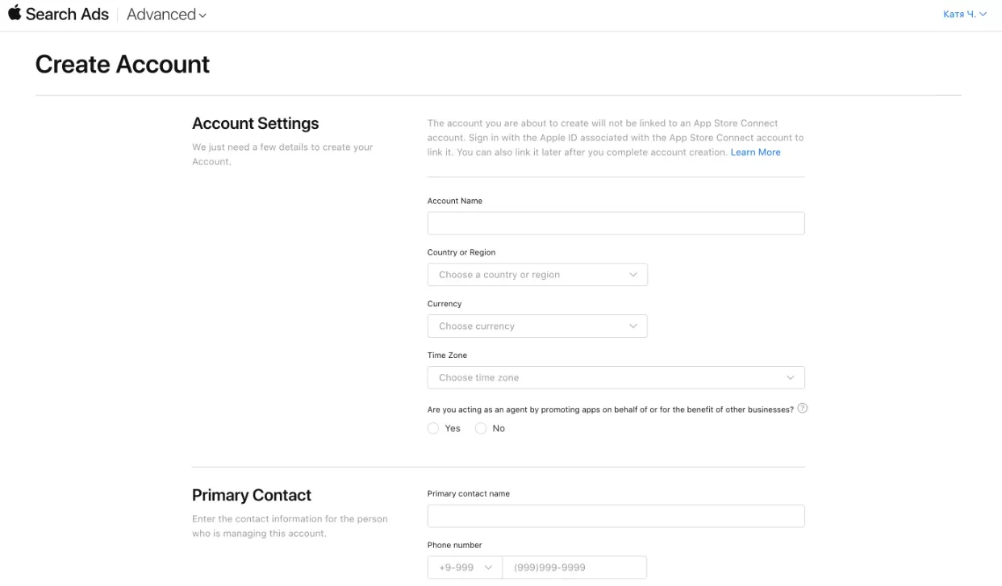The width and height of the screenshot is (1002, 586).
Task: Focus the phone number input field
Action: tap(574, 567)
